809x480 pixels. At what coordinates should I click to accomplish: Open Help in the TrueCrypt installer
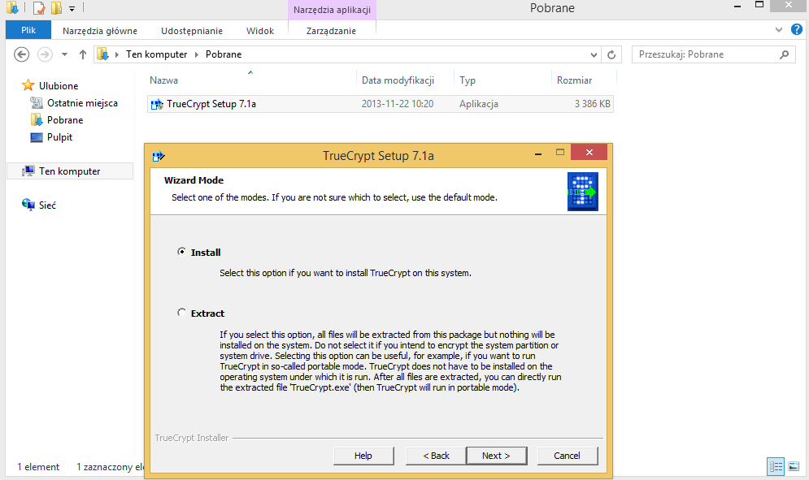363,456
